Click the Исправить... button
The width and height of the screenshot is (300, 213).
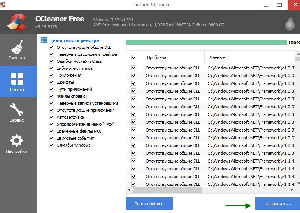(x=277, y=204)
